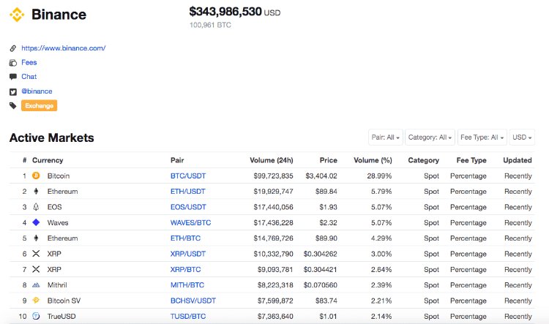Open the Fee Type: All dropdown
Screen dimensions: 549x324
[482, 137]
